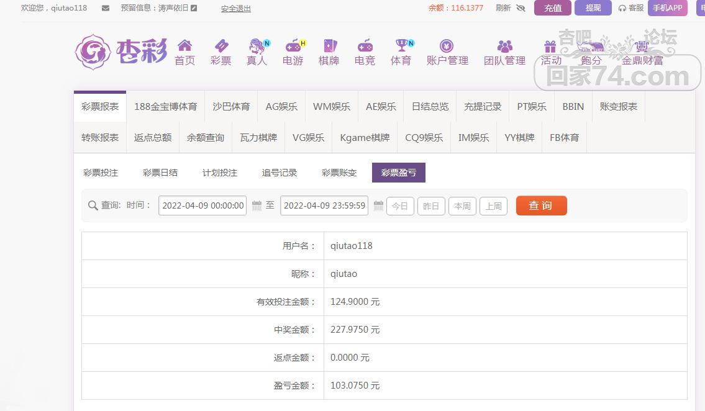Viewport: 705px width, 411px height.
Task: Select the 返点总额 tab
Action: tap(153, 137)
